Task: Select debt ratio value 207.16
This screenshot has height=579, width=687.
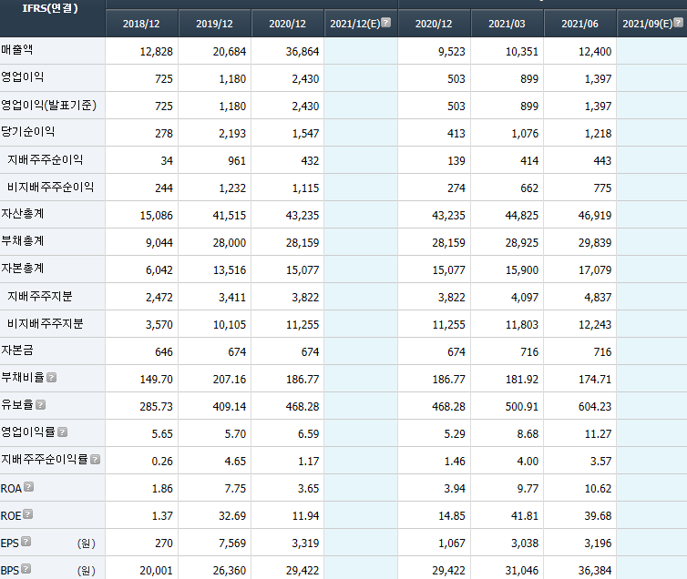Action: tap(230, 380)
